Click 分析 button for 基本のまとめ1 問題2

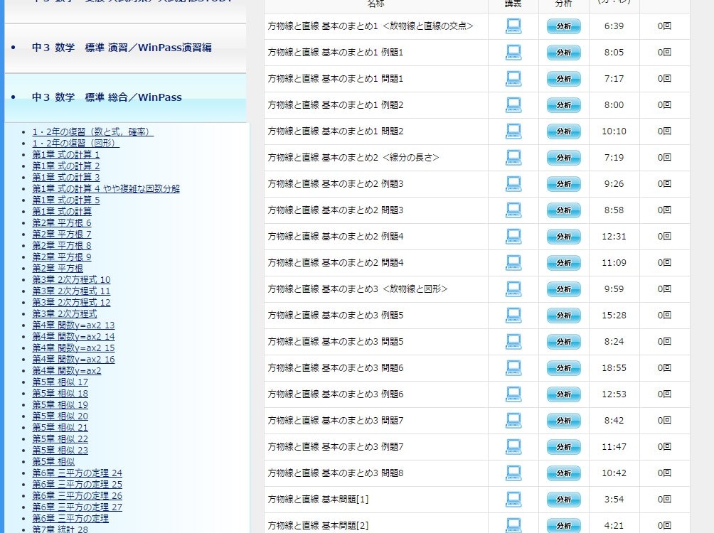(564, 131)
